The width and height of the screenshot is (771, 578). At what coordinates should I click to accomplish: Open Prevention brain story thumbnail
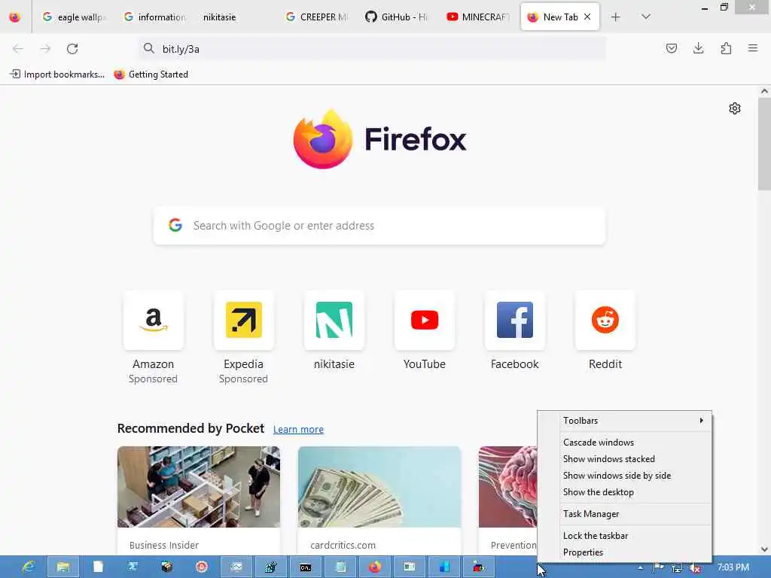508,487
